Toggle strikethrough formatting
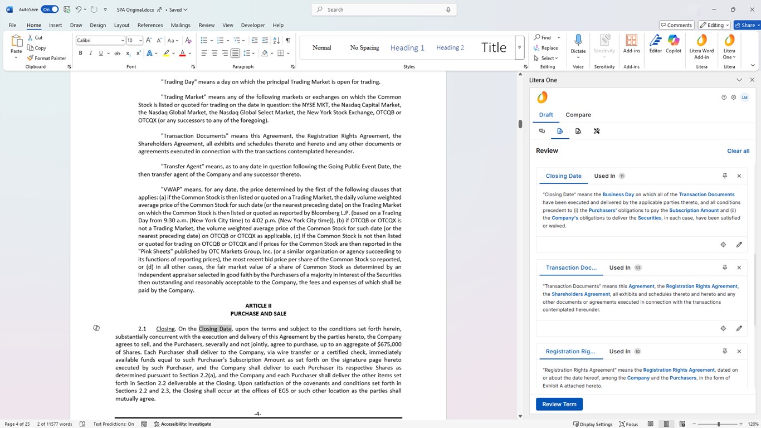The image size is (761, 428). pyautogui.click(x=117, y=53)
